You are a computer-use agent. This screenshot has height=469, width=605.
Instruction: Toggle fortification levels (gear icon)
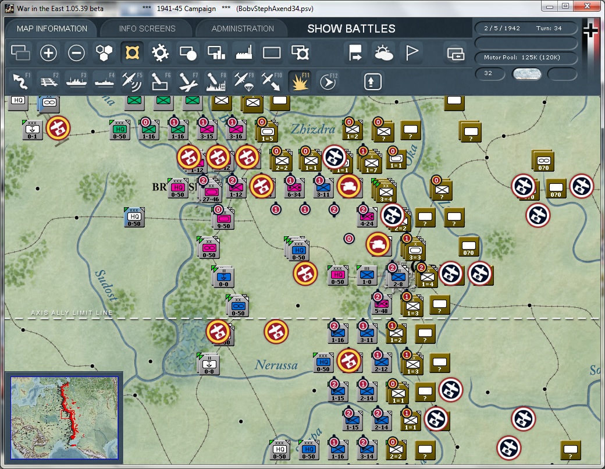(160, 53)
